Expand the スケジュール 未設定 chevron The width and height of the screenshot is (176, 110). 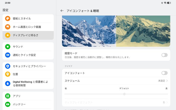[x=167, y=81]
